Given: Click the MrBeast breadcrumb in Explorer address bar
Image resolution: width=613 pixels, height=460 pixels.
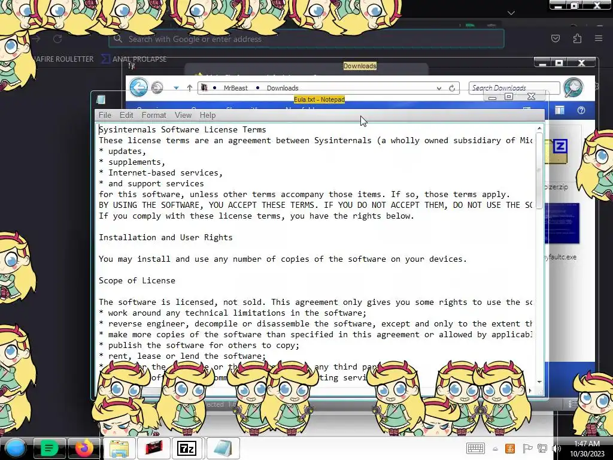Looking at the screenshot, I should click(235, 88).
